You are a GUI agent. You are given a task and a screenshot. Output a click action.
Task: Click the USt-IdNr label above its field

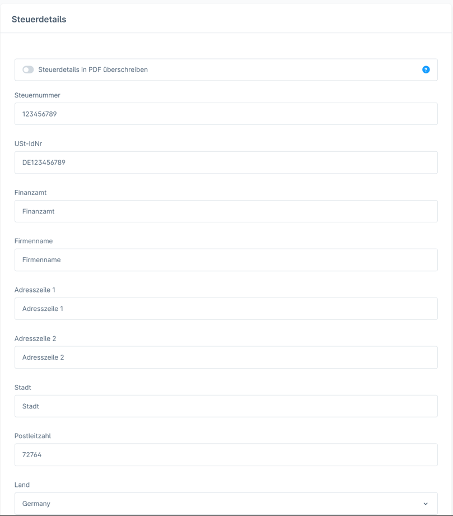(x=29, y=144)
